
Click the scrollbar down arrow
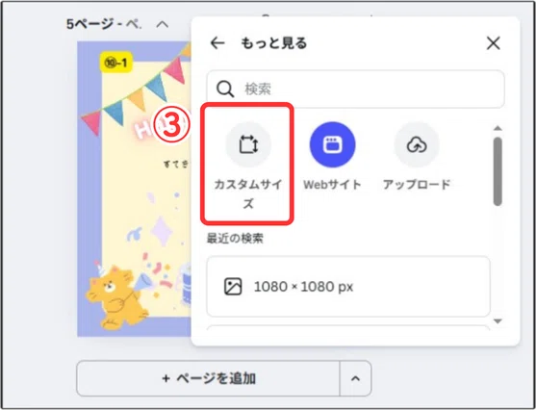(x=498, y=321)
